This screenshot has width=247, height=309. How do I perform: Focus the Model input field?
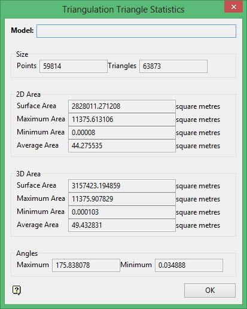(x=136, y=31)
